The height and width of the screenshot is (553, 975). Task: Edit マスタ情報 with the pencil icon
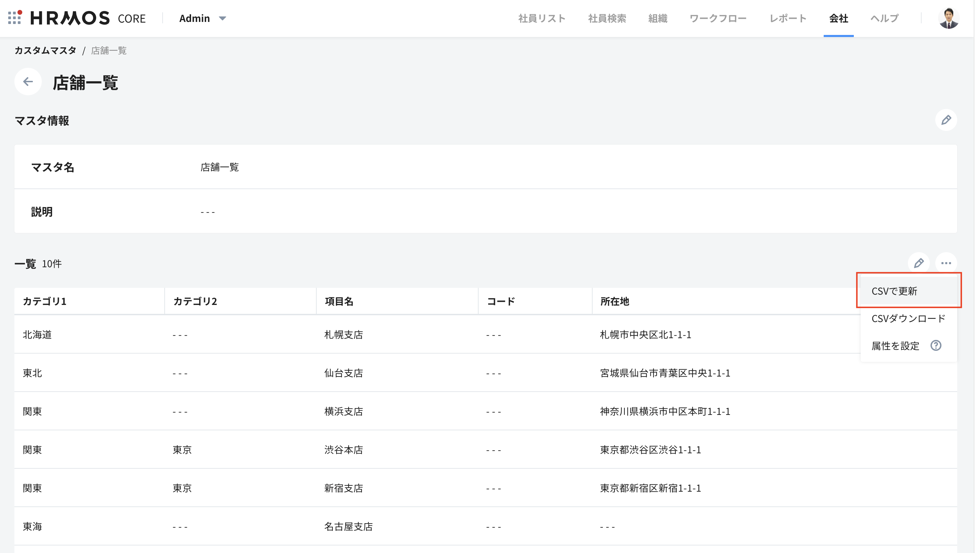tap(946, 120)
